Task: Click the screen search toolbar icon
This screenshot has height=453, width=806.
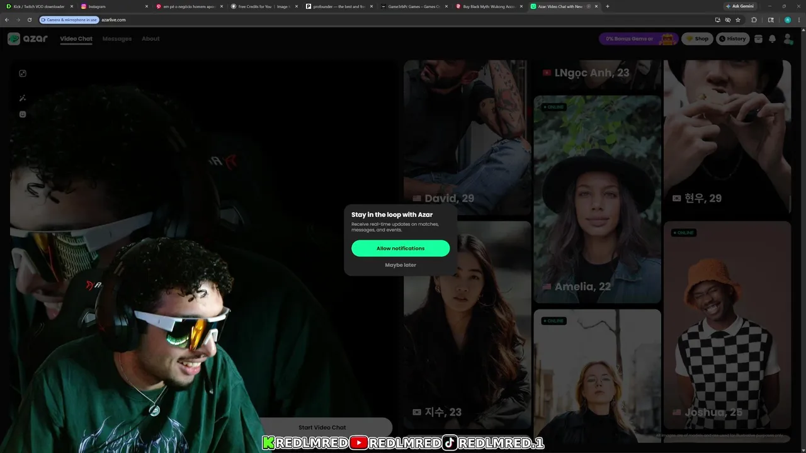Action: (771, 20)
